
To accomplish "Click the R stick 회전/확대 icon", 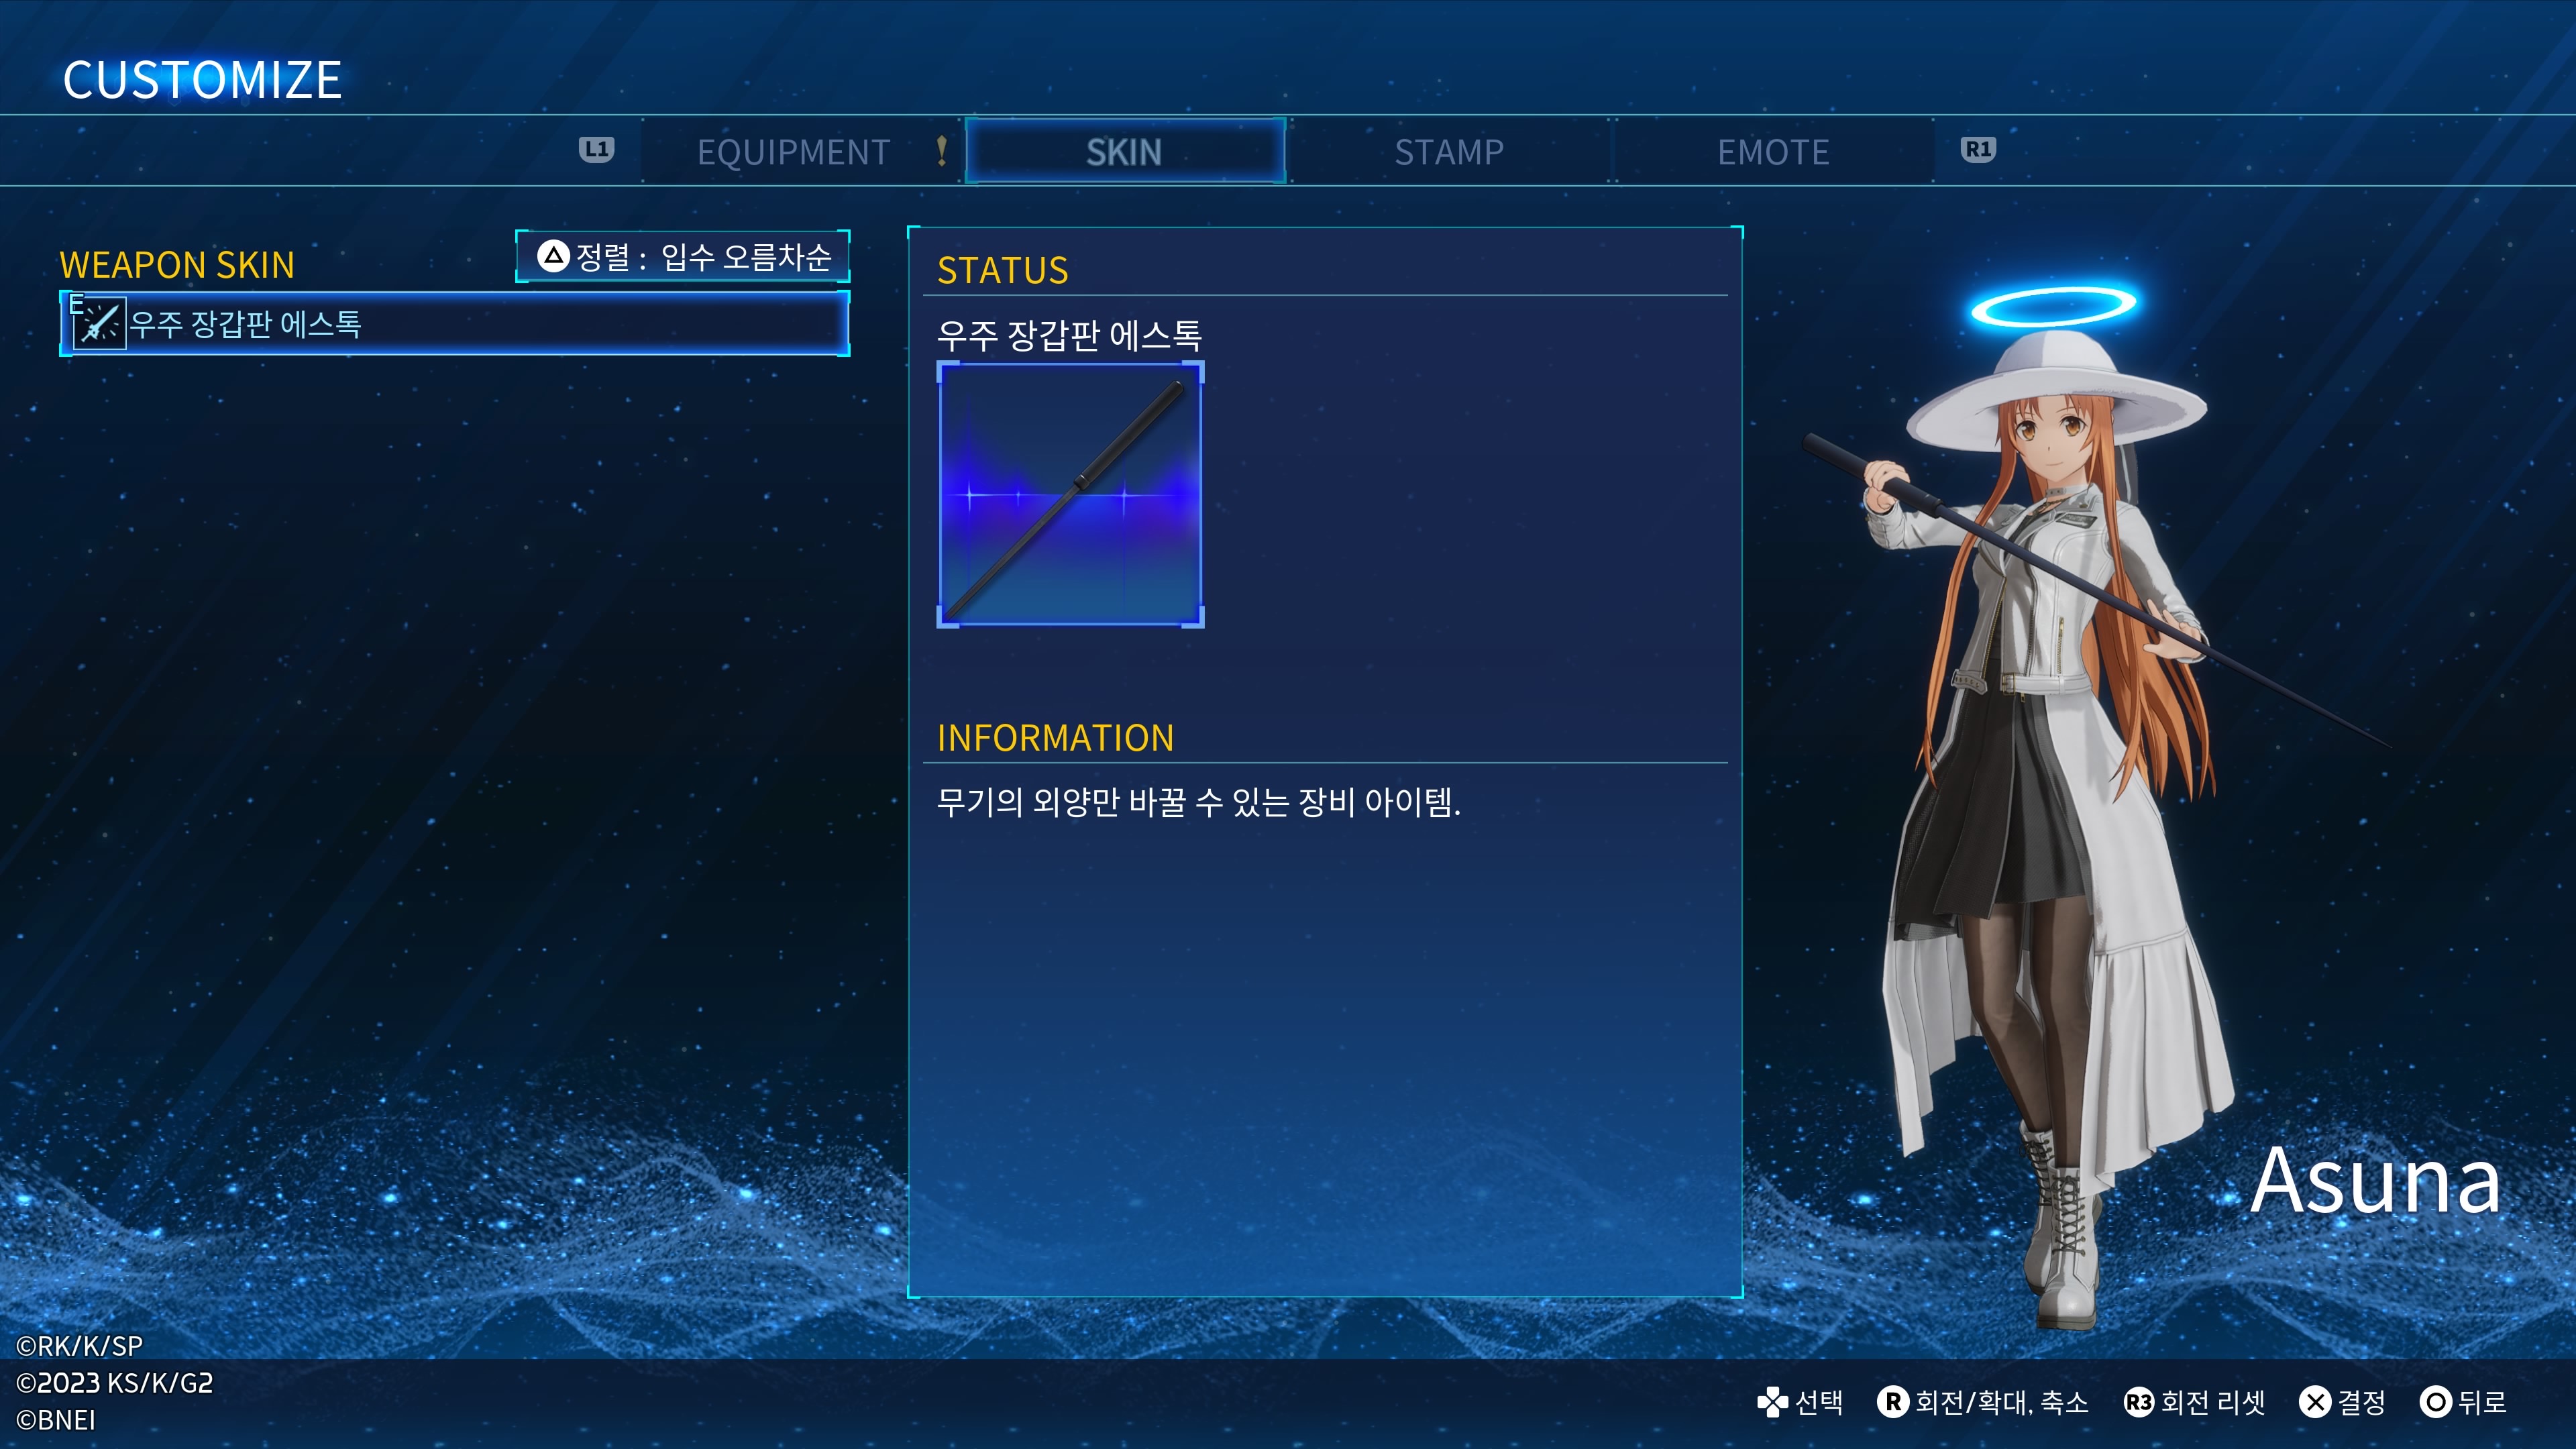I will click(x=1892, y=1402).
